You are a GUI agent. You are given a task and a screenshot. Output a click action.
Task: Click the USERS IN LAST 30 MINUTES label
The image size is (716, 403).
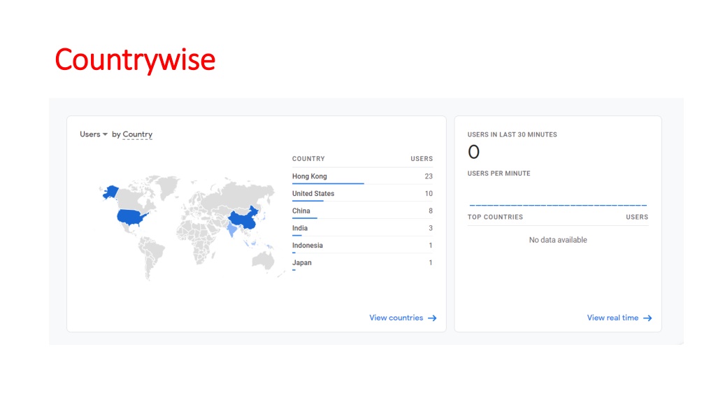point(512,135)
